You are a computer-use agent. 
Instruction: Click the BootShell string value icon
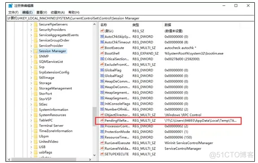point(102,53)
